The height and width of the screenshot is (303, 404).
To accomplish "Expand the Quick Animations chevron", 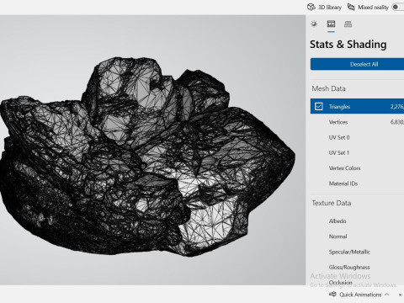I will [387, 295].
